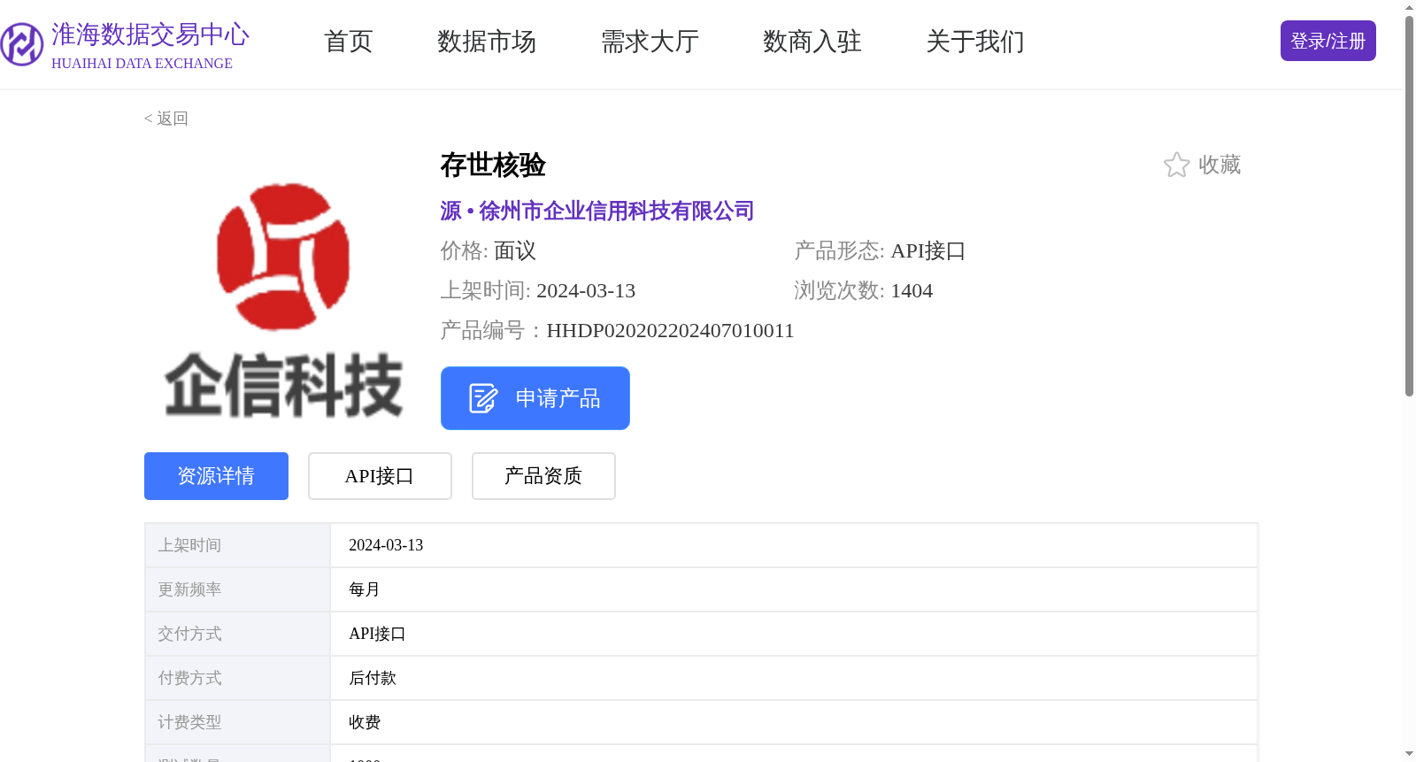
Task: Click the 登录/注册 button
Action: [1327, 41]
